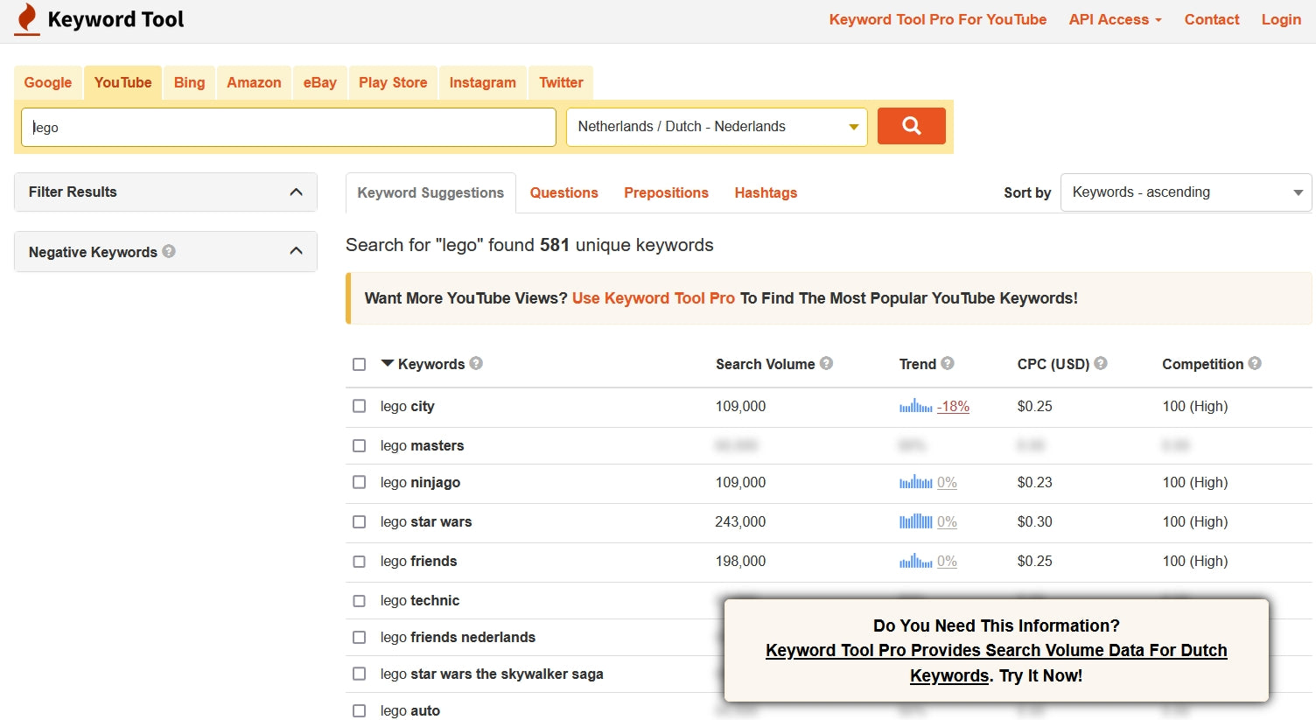
Task: Open the Contact link
Action: pyautogui.click(x=1212, y=19)
